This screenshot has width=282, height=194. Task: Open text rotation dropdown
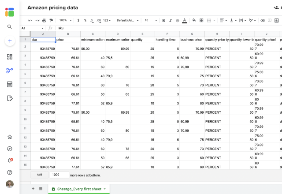252,21
